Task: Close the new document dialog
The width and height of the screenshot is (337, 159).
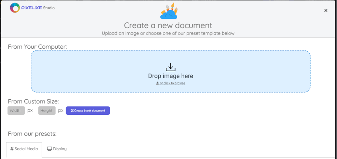Action: click(x=326, y=11)
